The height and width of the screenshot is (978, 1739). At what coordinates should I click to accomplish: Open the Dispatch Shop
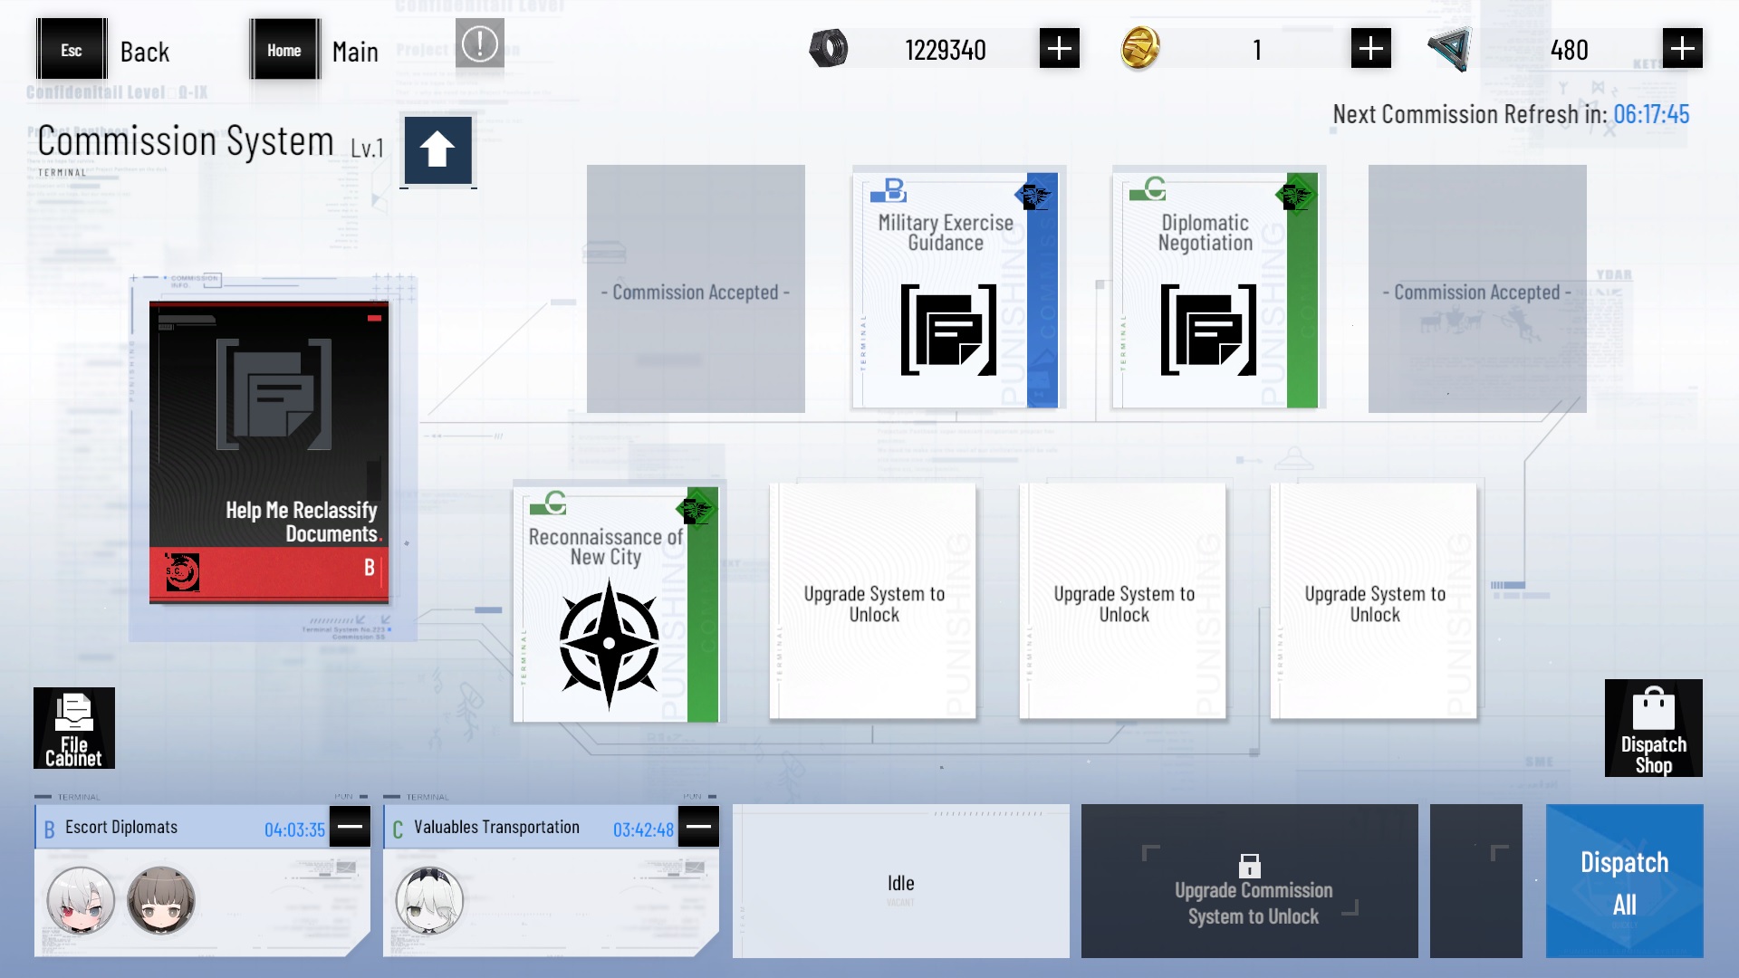coord(1654,728)
